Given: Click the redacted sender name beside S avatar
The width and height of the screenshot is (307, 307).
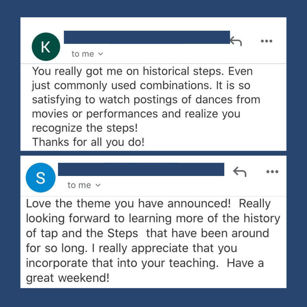Looking at the screenshot, I should click(x=141, y=169).
